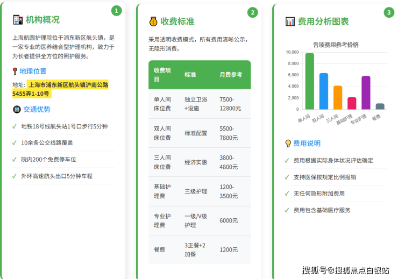The height and width of the screenshot is (279, 398).
Task: Click the blue 双人间 bar in chart
Action: tap(323, 91)
